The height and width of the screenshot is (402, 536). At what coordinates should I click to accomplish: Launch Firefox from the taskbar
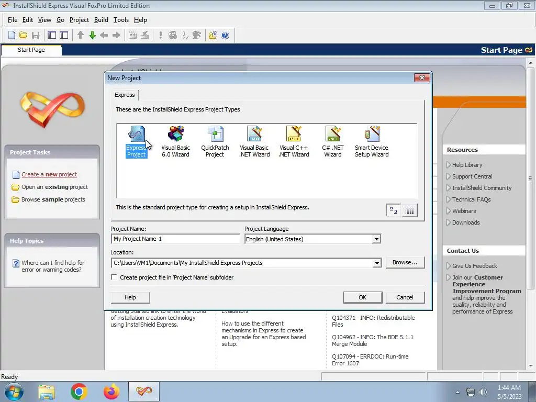[111, 392]
